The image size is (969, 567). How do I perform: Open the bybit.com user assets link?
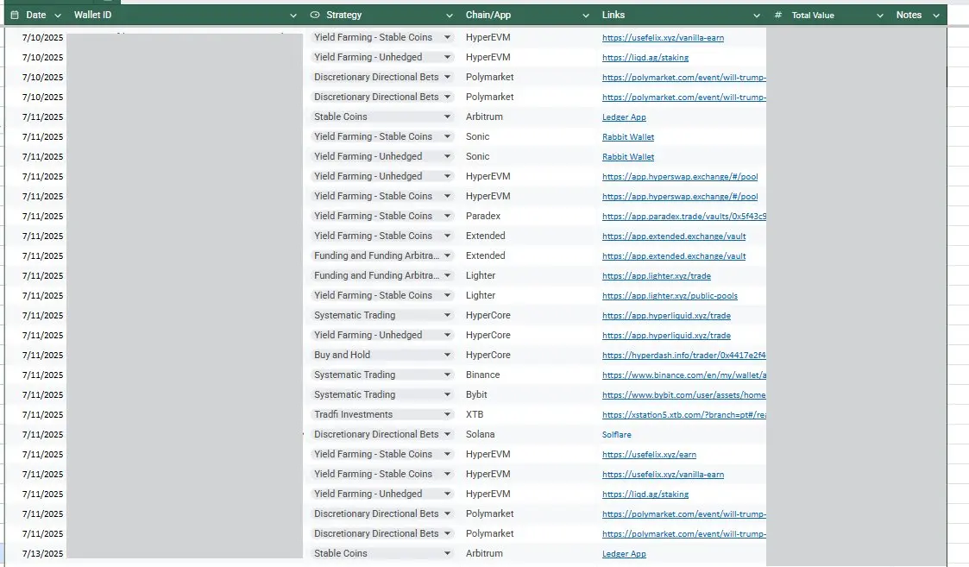pos(684,394)
